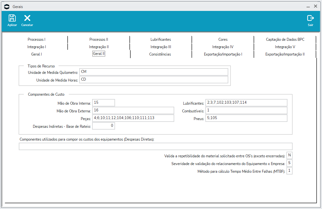Viewport: 322px width, 209px height.
Task: Close the Gerais window
Action: [x=316, y=6]
